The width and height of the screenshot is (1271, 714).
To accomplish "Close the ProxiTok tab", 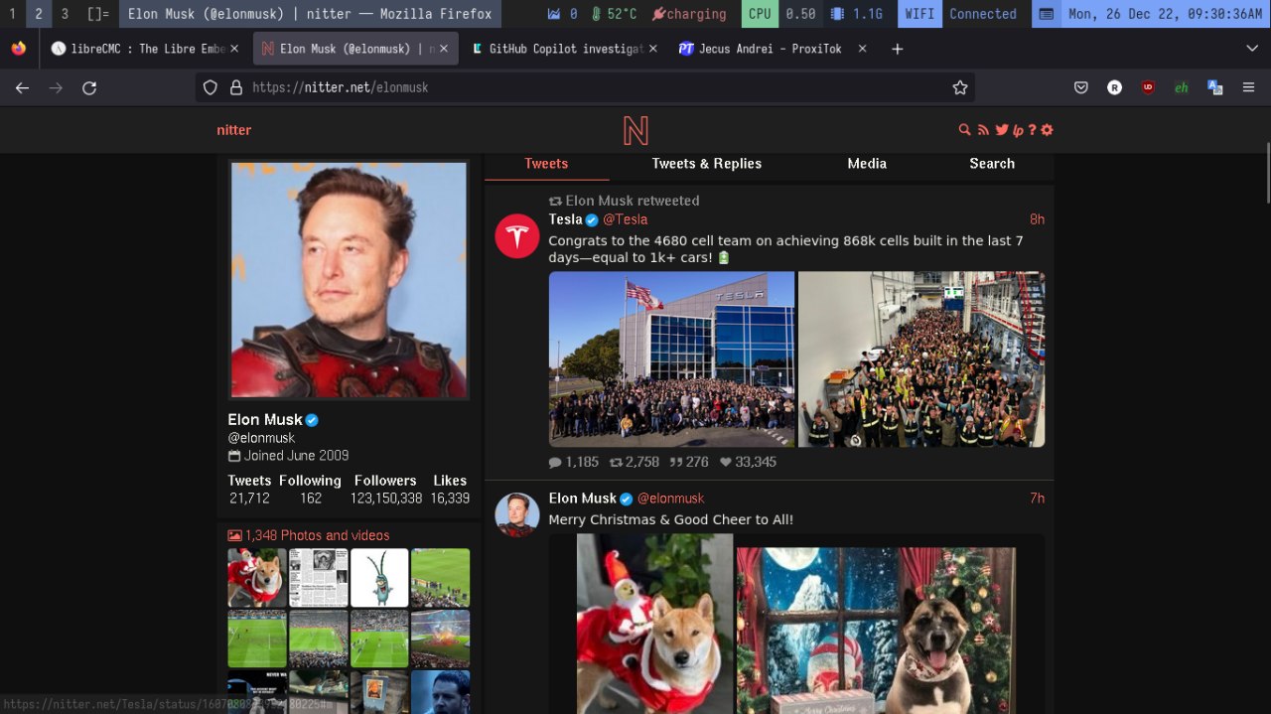I will (861, 49).
